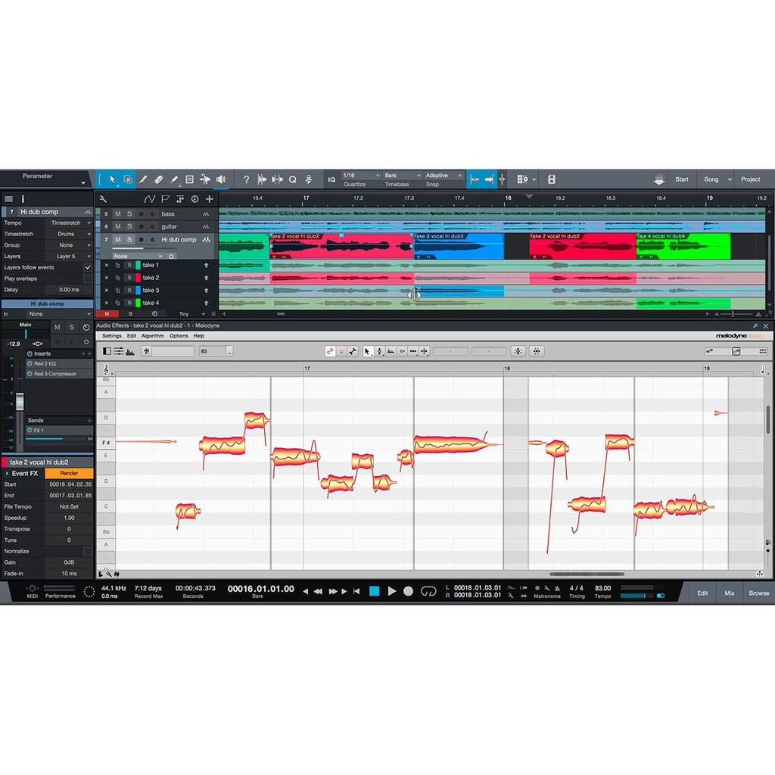Viewport: 775px width, 775px height.
Task: Select the Bend tool
Action: coord(205,179)
